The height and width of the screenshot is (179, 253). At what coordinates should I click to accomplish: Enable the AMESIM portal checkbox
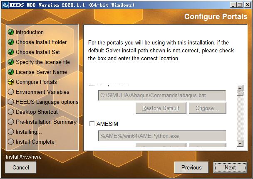click(x=92, y=124)
